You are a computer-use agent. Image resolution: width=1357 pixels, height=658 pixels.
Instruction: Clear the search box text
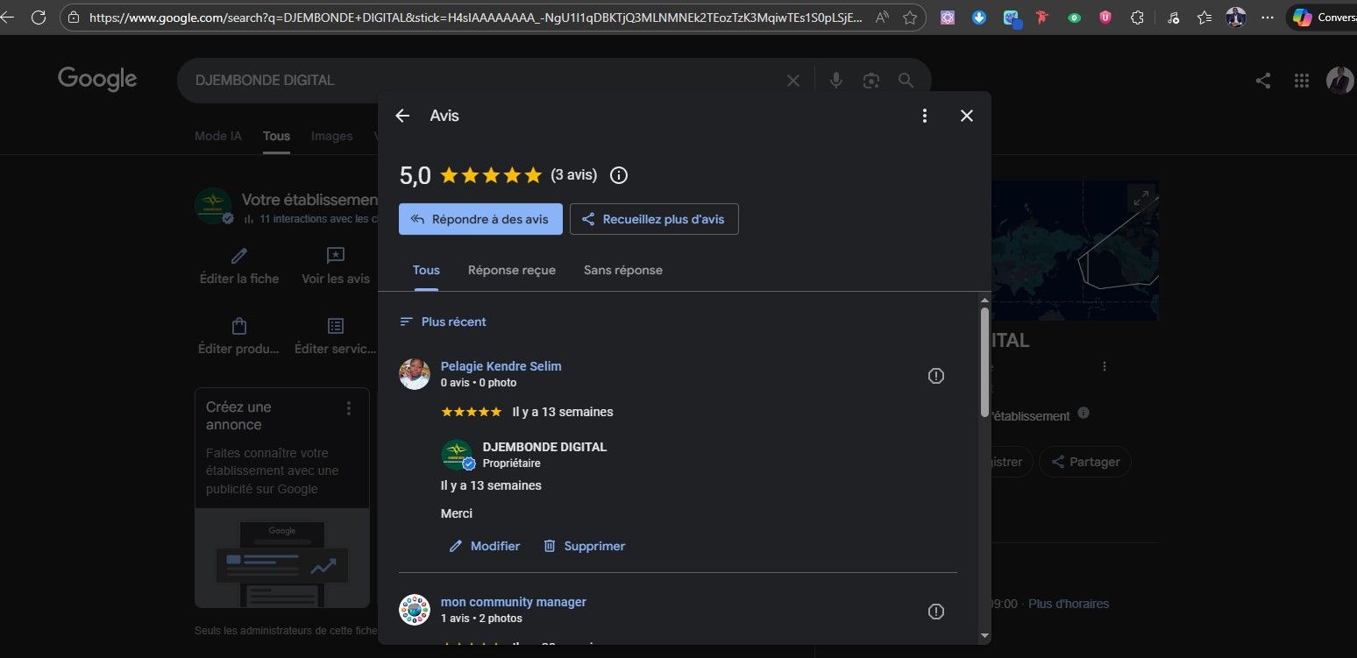[x=792, y=81]
